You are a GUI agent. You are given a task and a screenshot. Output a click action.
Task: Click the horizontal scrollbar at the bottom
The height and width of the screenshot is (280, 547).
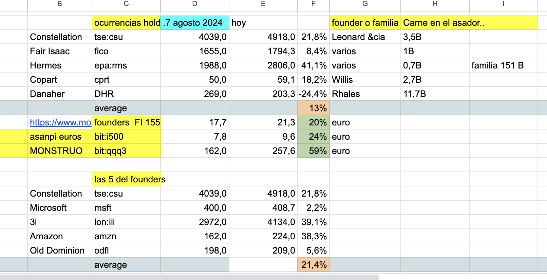tap(189, 277)
